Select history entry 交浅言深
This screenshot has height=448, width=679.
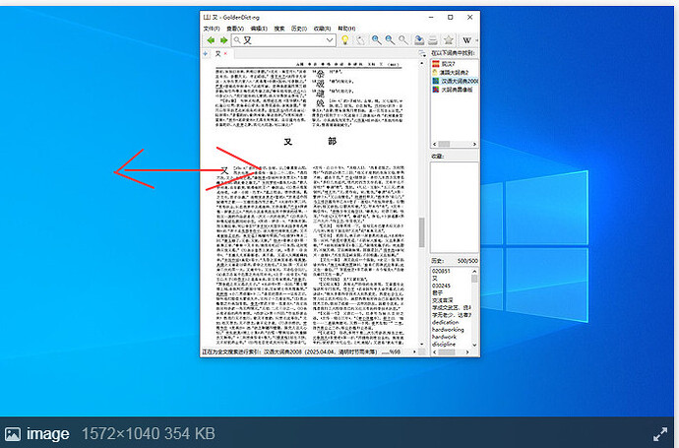click(x=442, y=300)
